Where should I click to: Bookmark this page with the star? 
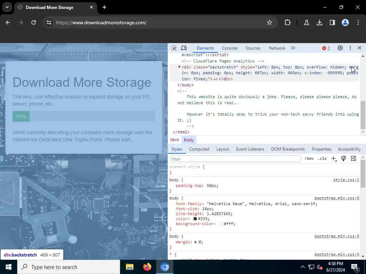pos(269,22)
